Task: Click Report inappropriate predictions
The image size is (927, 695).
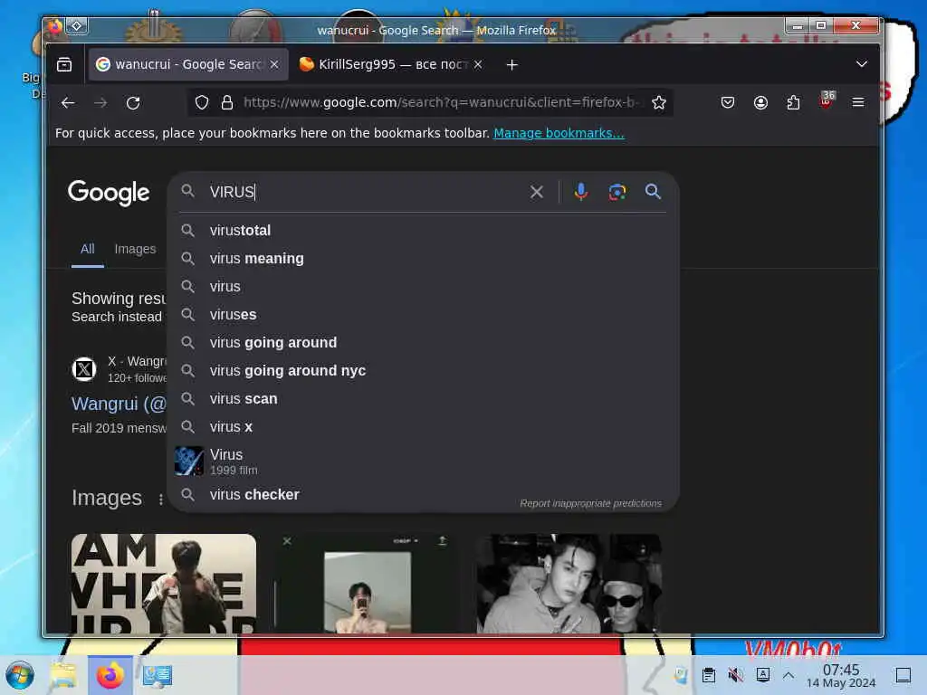Action: click(590, 503)
